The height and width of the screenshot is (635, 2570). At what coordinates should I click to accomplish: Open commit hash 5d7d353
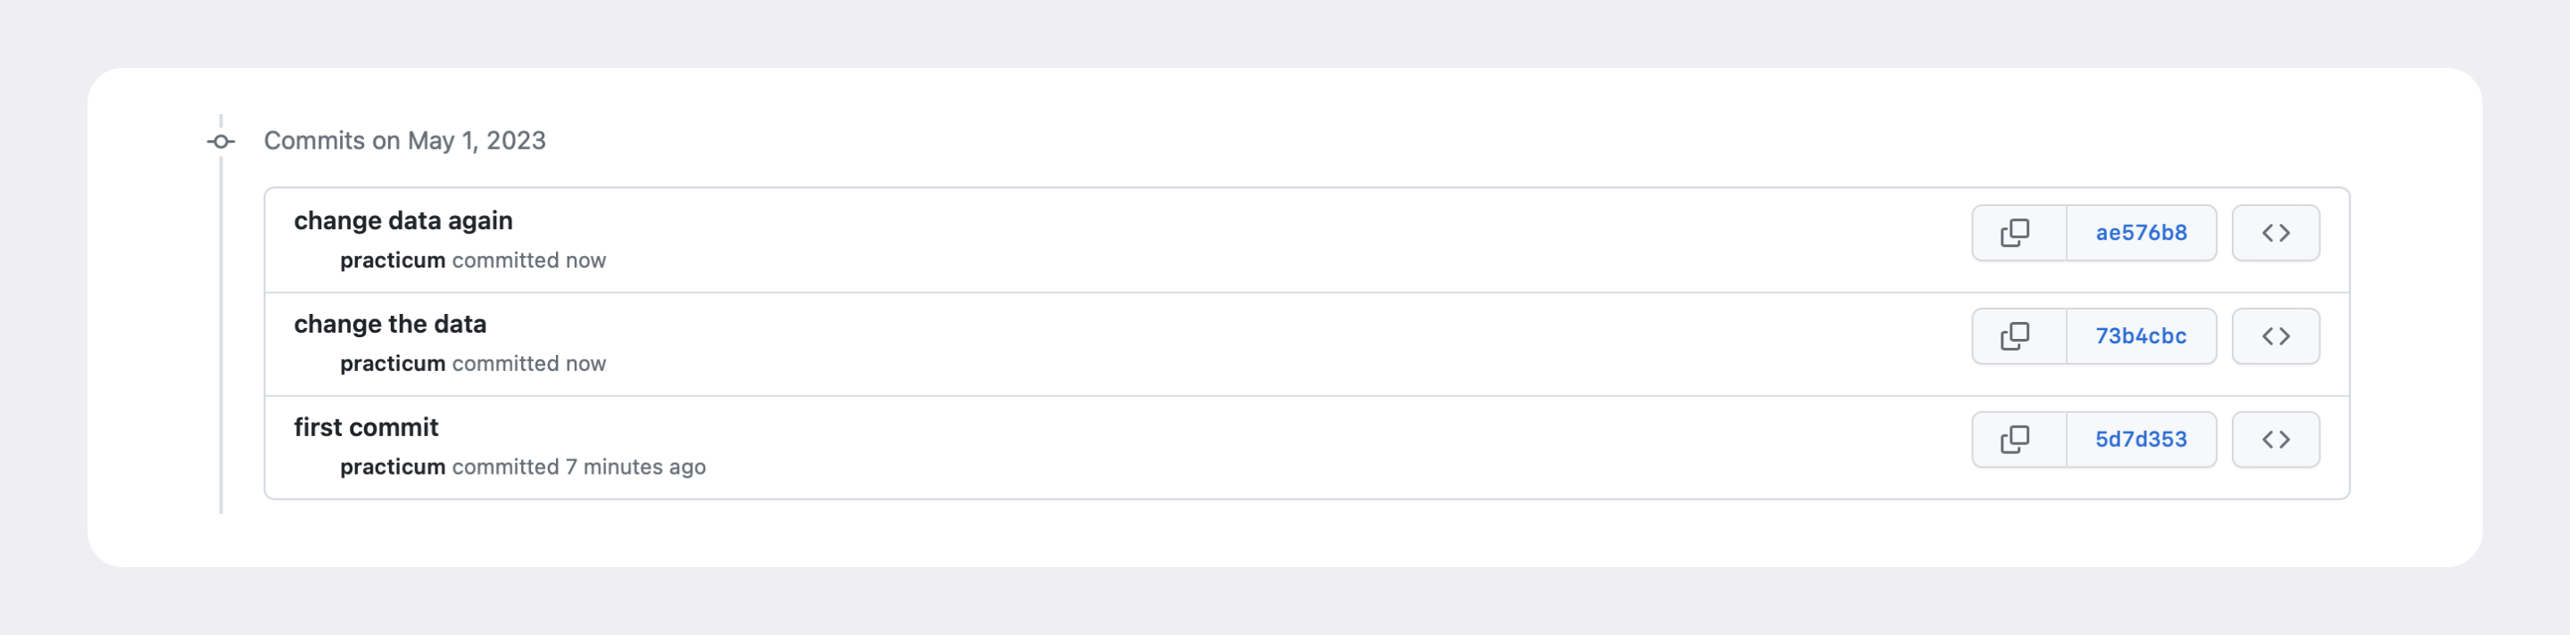[x=2141, y=440]
